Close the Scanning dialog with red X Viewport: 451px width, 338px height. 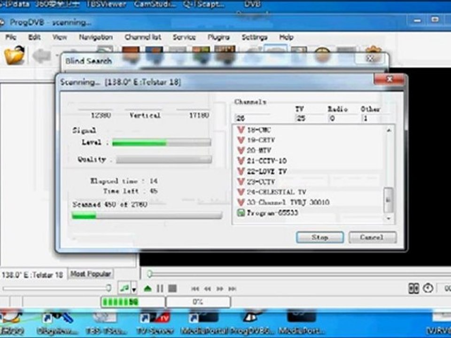(x=390, y=79)
